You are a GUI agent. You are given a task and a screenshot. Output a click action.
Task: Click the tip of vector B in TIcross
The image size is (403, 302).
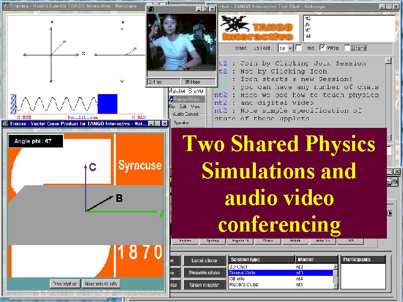click(111, 197)
